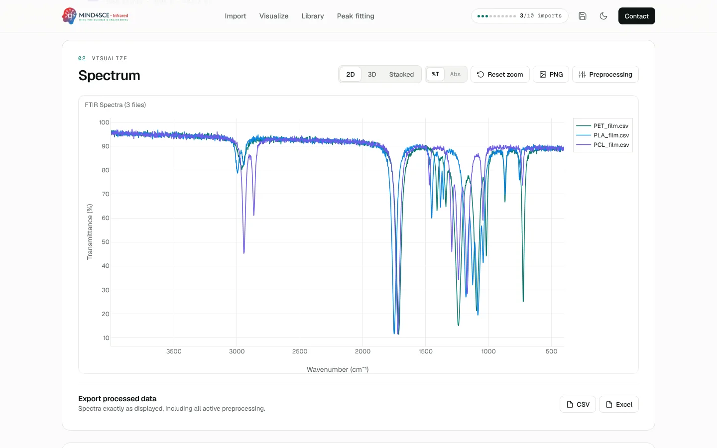Click the '02 VISUALIZE' section label
The height and width of the screenshot is (448, 717).
pyautogui.click(x=103, y=58)
